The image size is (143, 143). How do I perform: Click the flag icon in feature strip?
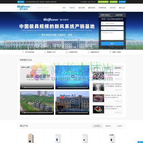(x=23, y=52)
